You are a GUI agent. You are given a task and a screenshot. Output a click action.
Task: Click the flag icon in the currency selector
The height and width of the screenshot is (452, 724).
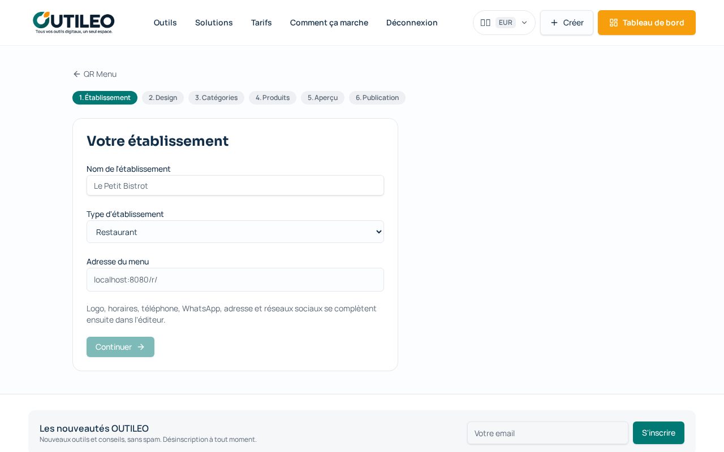485,23
